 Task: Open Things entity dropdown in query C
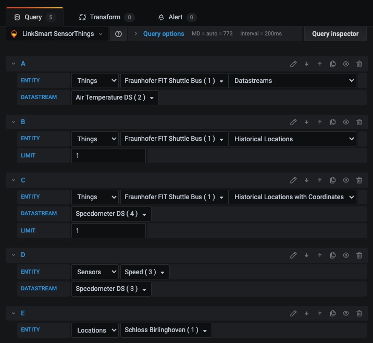95,197
